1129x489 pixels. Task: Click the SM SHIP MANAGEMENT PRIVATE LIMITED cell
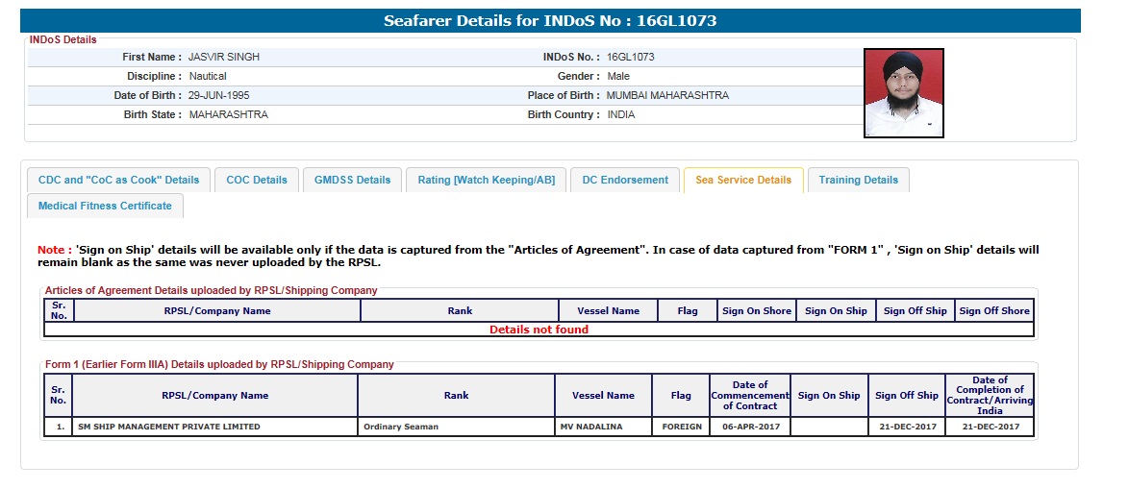tap(169, 427)
